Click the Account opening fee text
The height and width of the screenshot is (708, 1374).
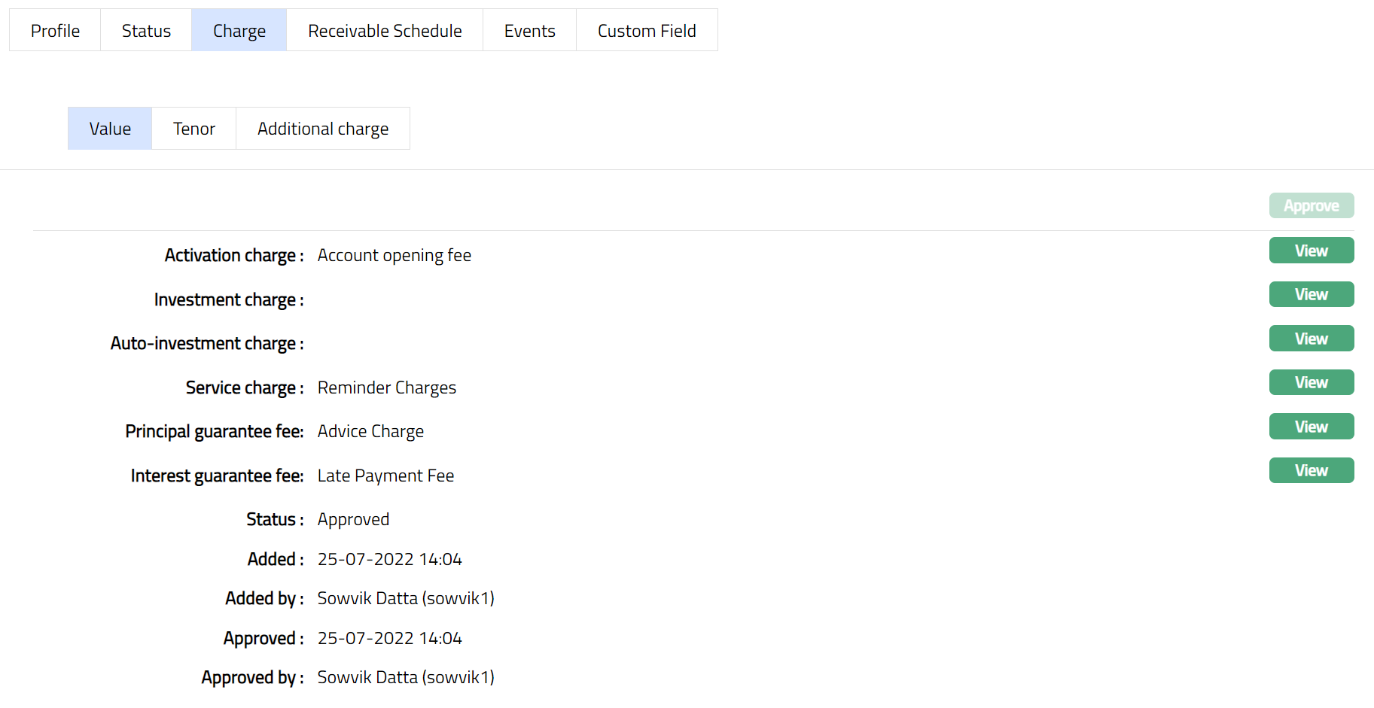(x=394, y=256)
